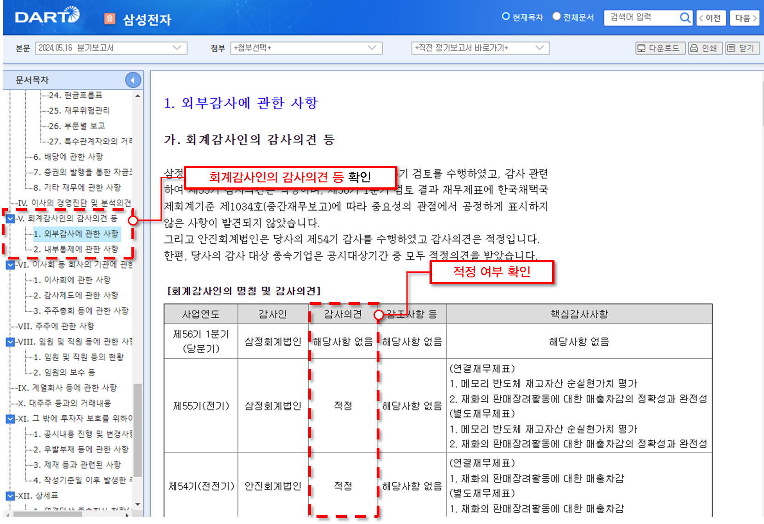The height and width of the screenshot is (524, 764).
Task: Select 2. 내부통제에 관한 사항
Action: tap(76, 249)
